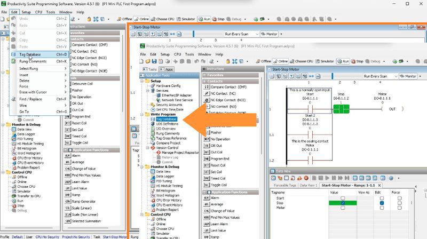Check the Motor tag Value checkbox

point(342,208)
